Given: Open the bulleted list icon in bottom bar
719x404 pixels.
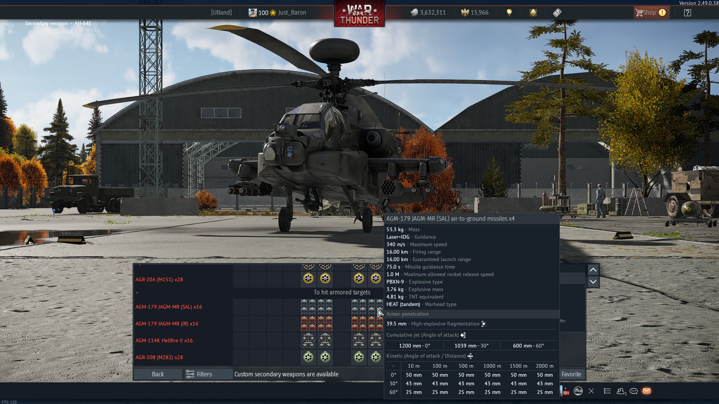Looking at the screenshot, I should pyautogui.click(x=607, y=391).
